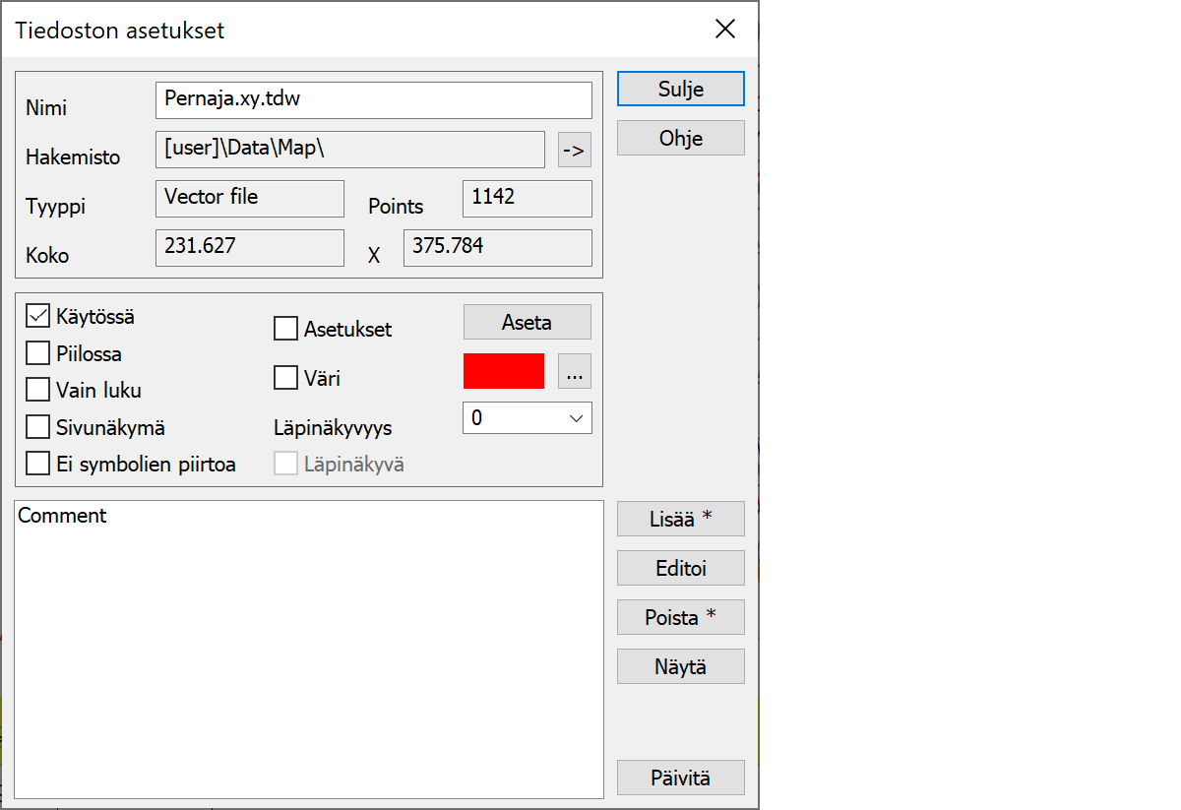Click the arrow button next to Hakemisto
The width and height of the screenshot is (1181, 810).
[x=574, y=151]
